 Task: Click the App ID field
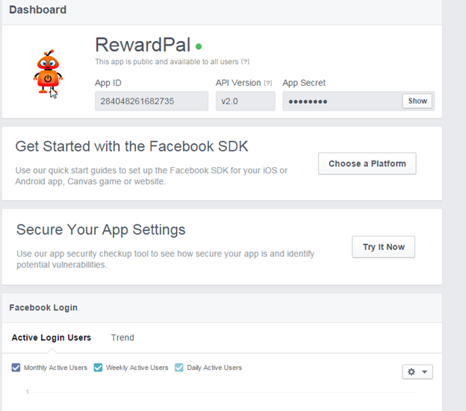(152, 101)
